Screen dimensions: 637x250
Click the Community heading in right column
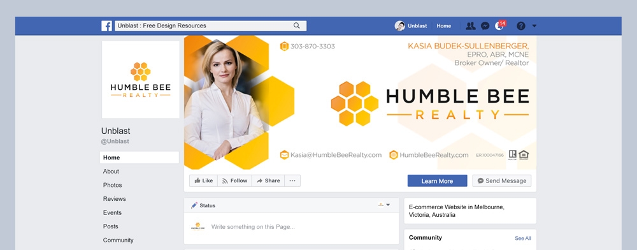point(426,238)
